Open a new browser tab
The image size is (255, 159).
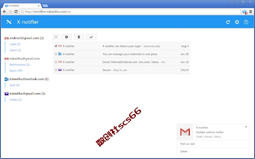click(45, 6)
